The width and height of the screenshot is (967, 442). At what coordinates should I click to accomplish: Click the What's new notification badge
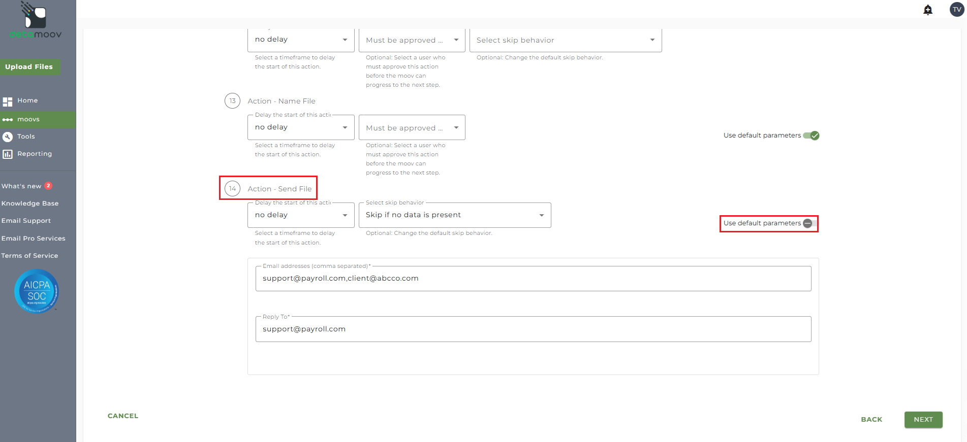click(x=48, y=186)
